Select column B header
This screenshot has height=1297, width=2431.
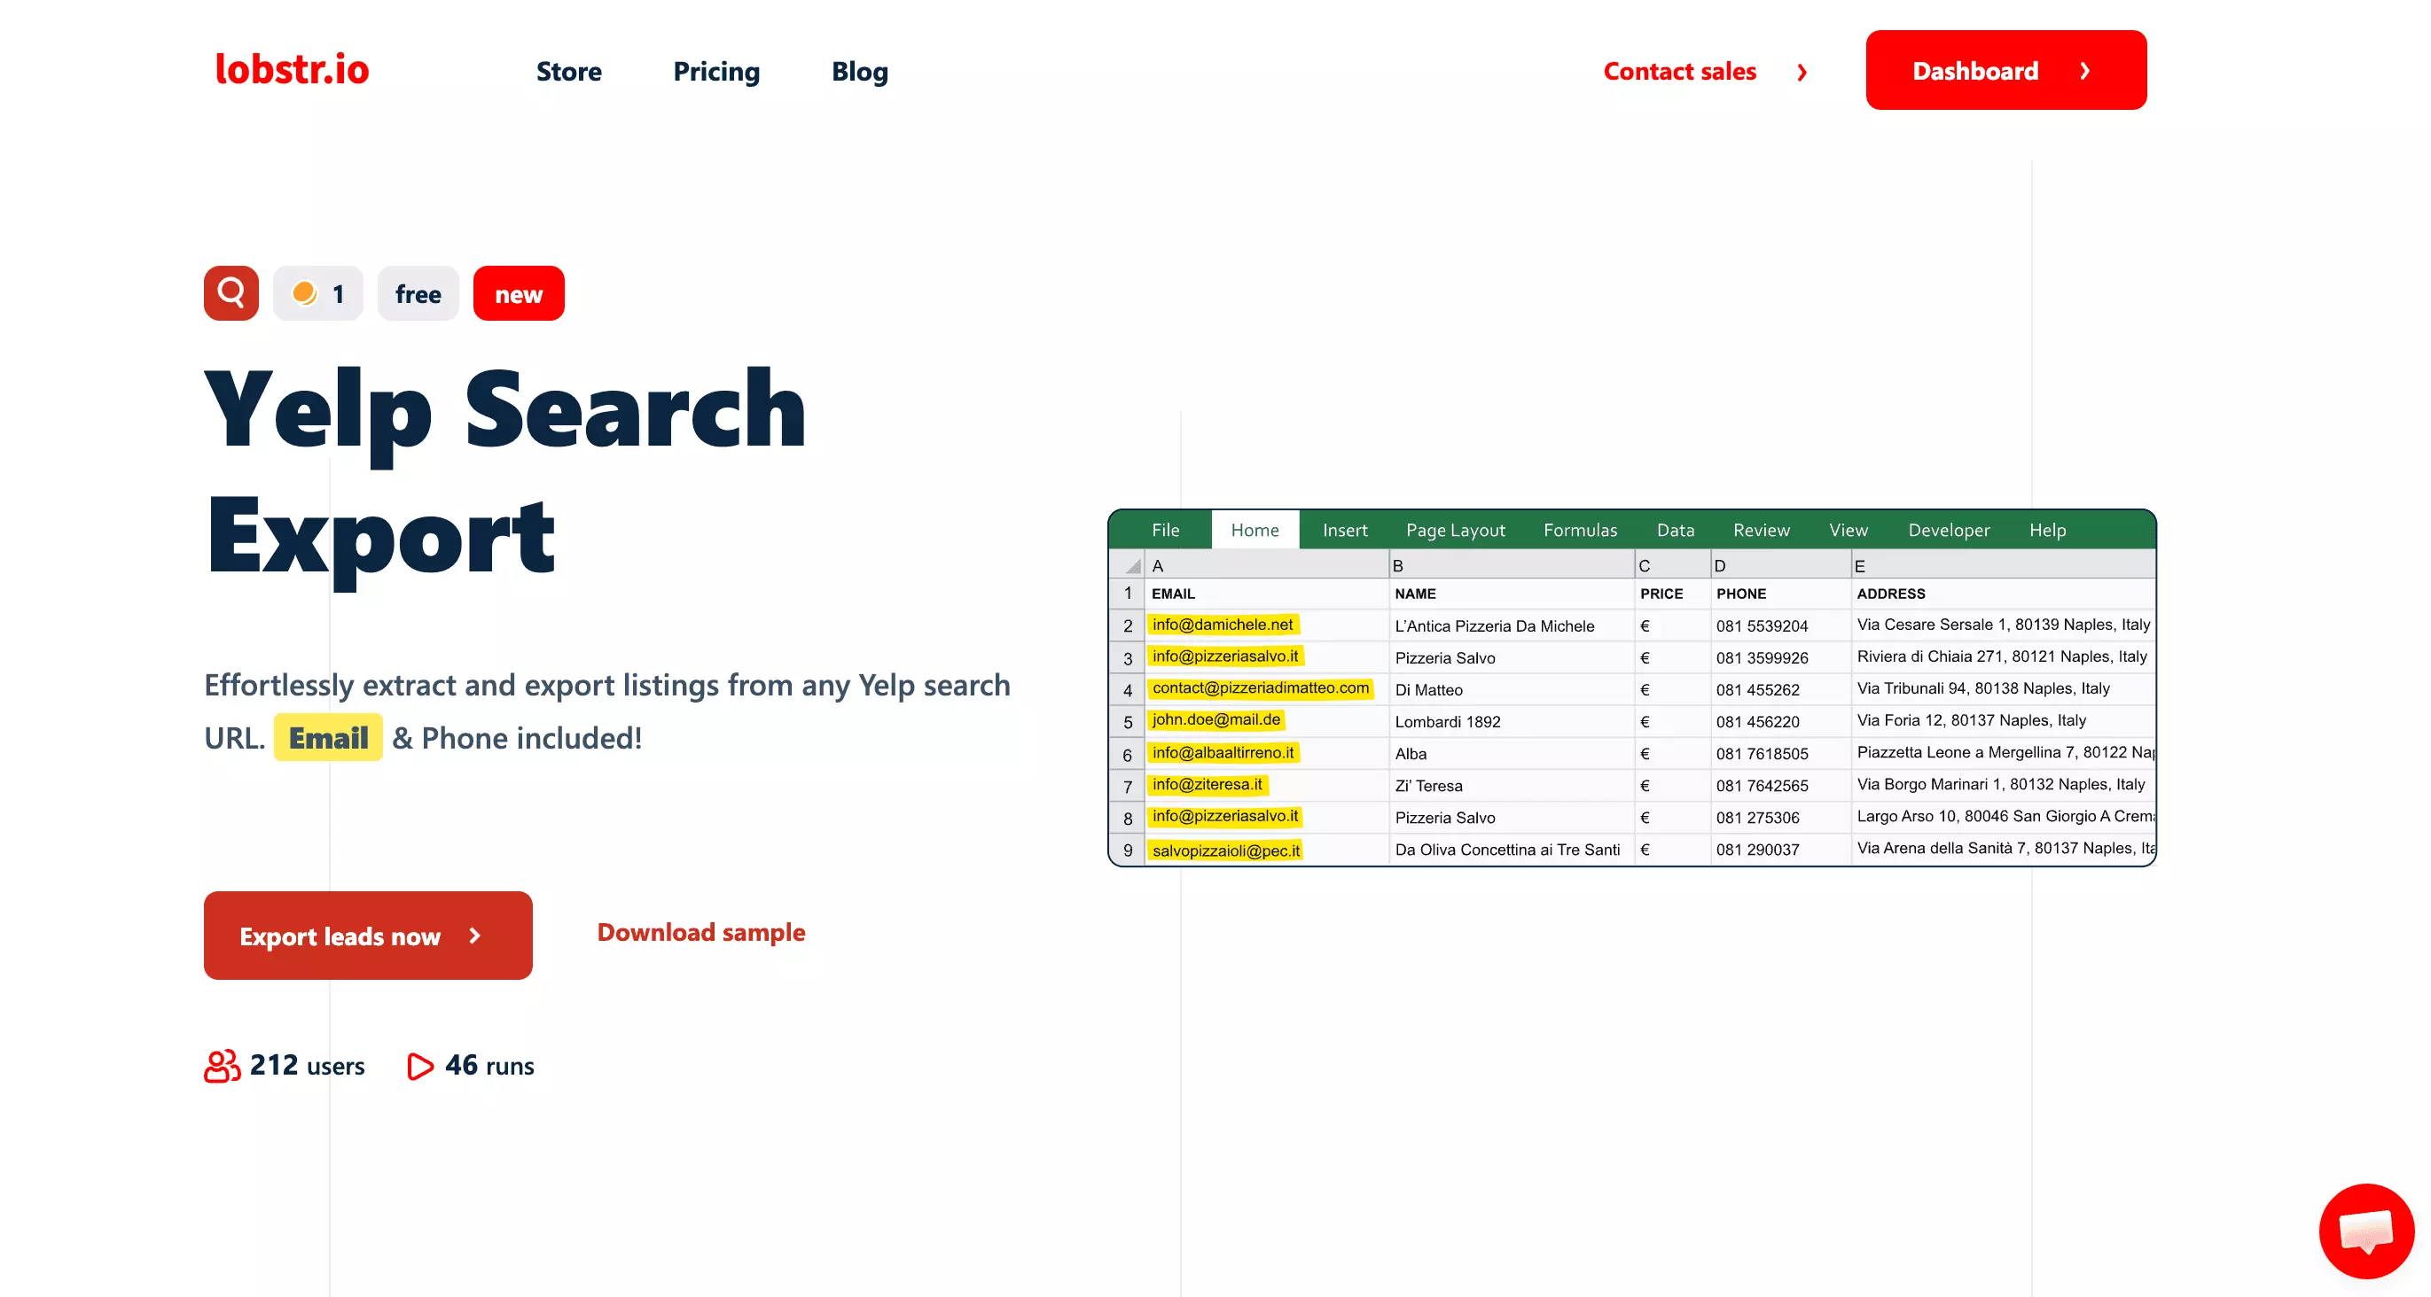tap(1512, 566)
